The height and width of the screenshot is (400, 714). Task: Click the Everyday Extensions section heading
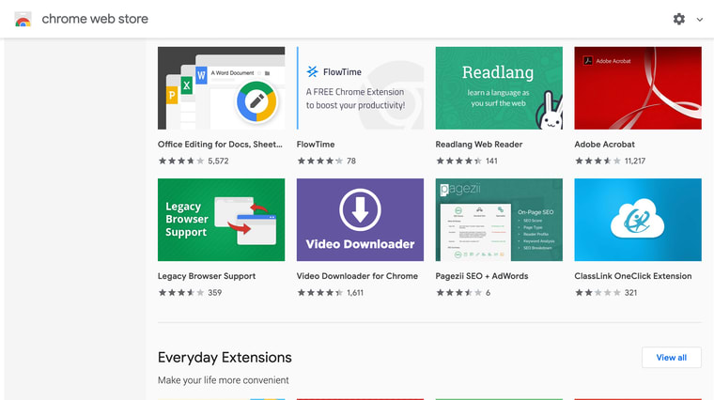[225, 358]
